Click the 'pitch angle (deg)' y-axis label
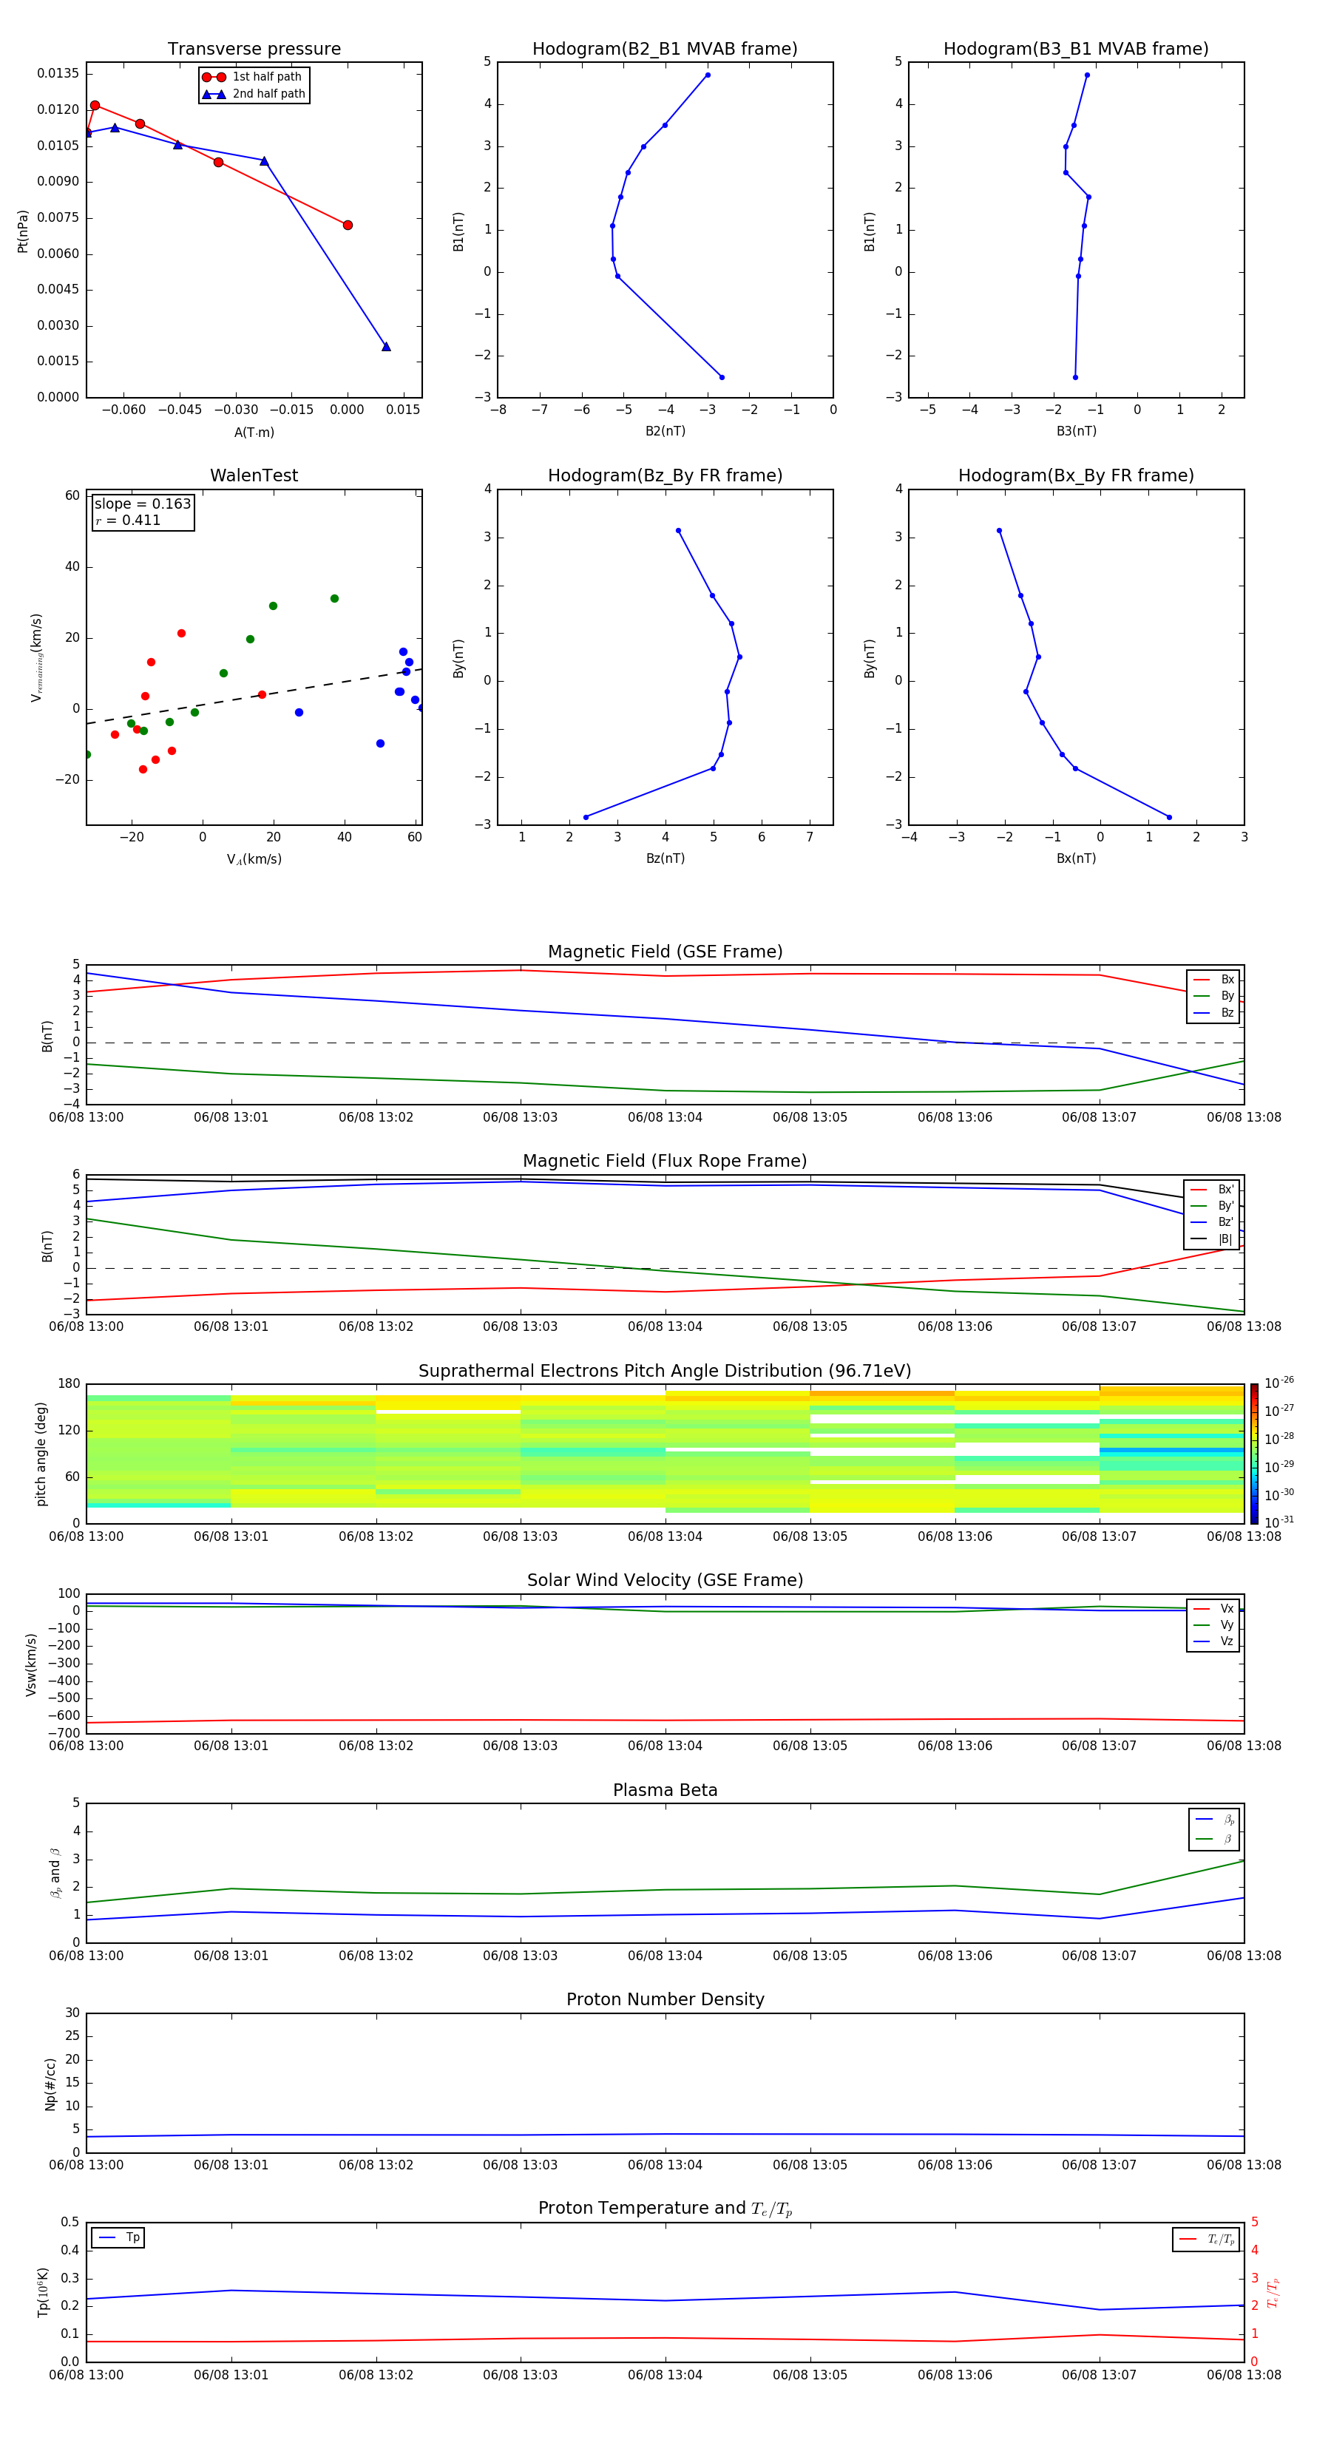 click(41, 1454)
